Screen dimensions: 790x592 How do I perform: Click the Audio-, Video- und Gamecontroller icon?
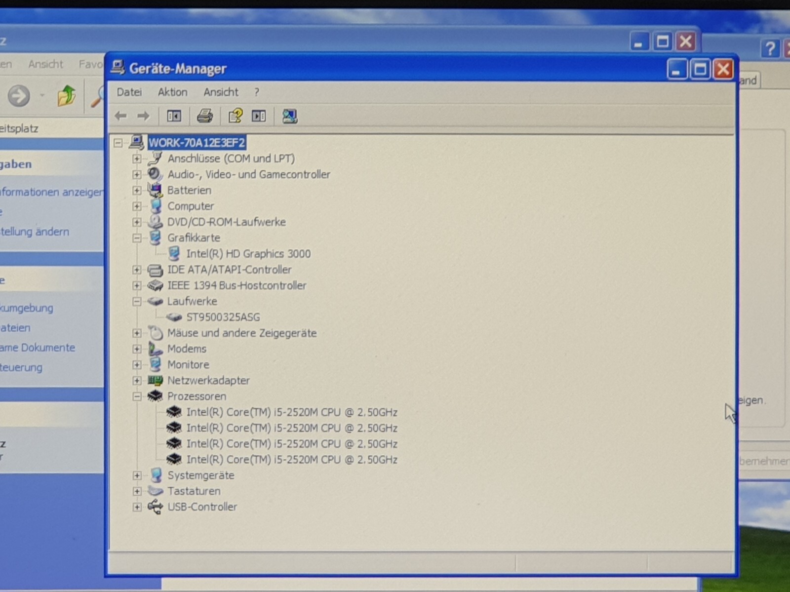(155, 174)
